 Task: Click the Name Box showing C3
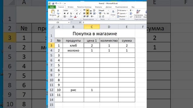pos(58,22)
